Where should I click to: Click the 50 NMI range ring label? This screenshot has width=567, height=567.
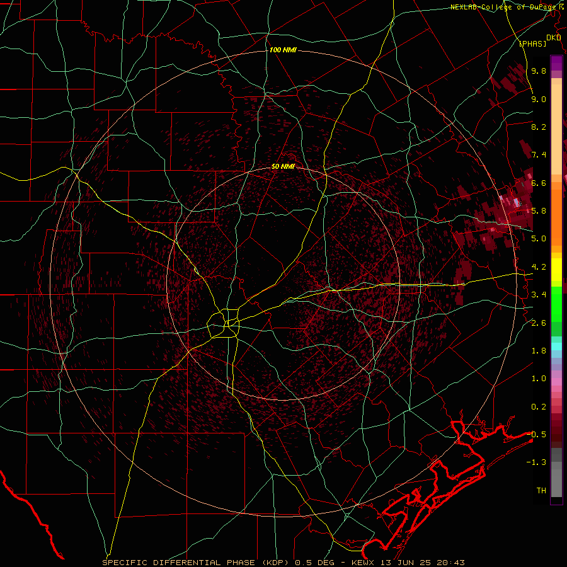283,167
